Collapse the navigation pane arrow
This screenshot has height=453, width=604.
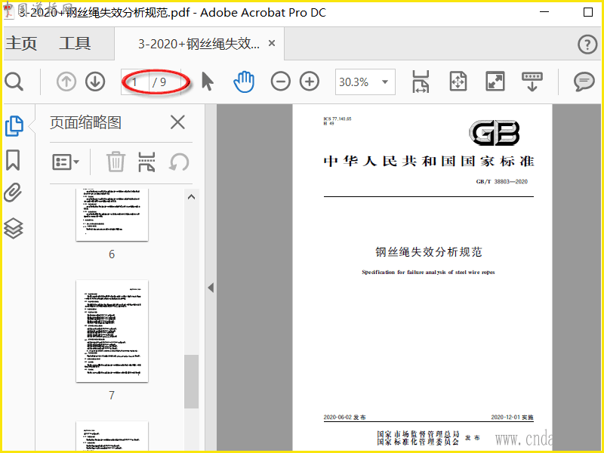211,288
